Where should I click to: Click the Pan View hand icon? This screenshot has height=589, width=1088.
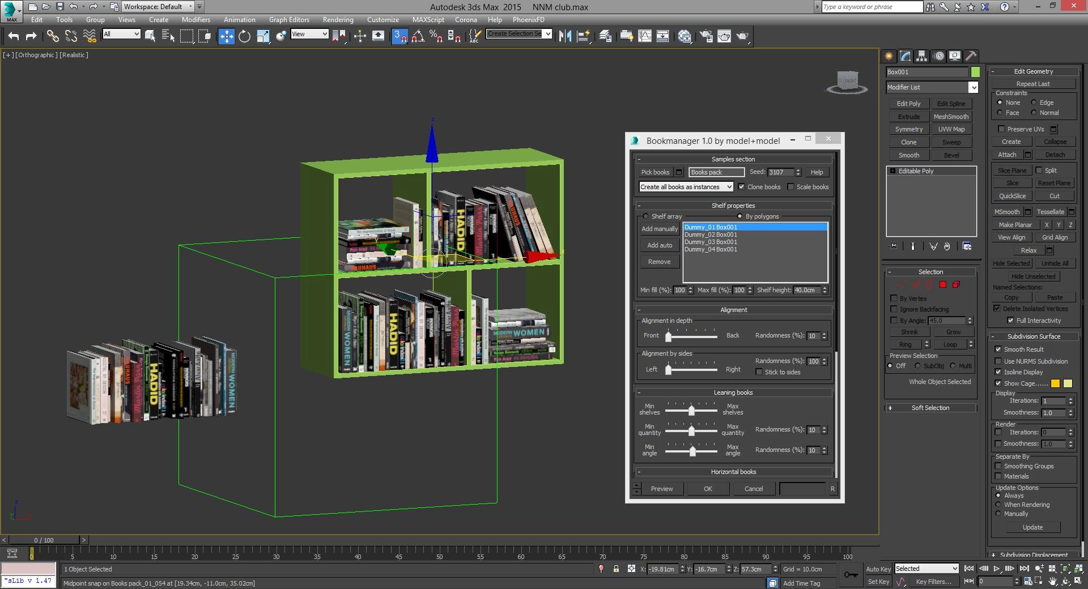coord(1052,581)
